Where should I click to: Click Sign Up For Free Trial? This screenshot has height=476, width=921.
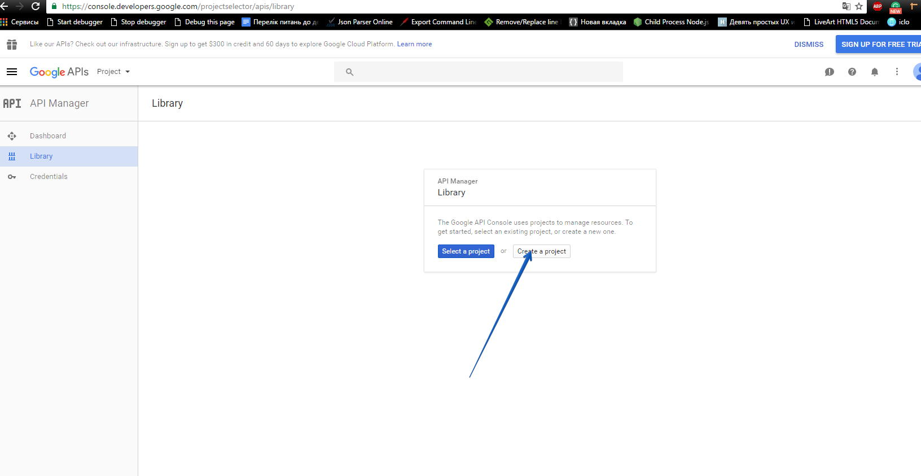coord(879,45)
